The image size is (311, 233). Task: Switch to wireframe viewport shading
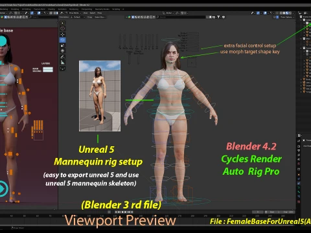(x=281, y=13)
